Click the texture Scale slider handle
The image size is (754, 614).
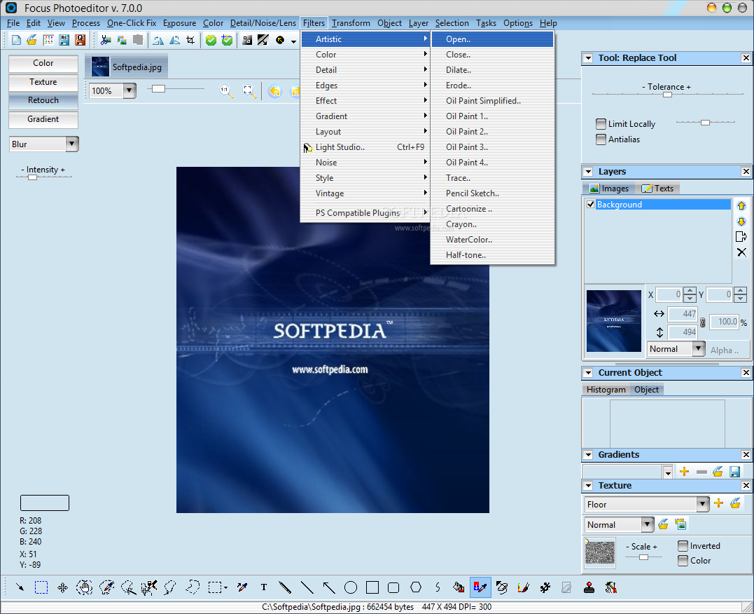643,557
